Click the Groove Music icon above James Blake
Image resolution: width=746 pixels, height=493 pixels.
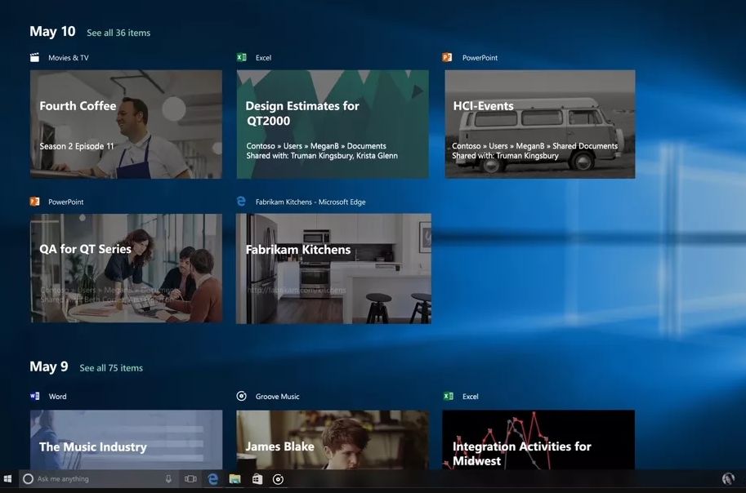click(x=242, y=396)
